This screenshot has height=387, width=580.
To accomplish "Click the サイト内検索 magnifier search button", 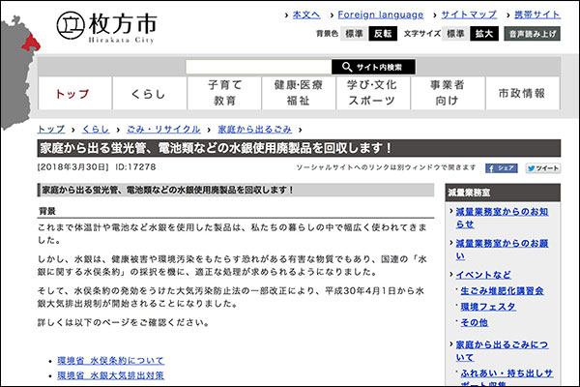I will coord(373,67).
